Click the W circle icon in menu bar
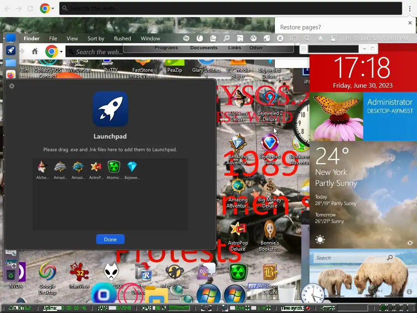The height and width of the screenshot is (313, 417). coord(253,39)
